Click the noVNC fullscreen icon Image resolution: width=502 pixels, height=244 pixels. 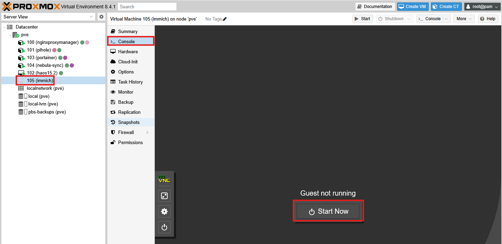[164, 195]
